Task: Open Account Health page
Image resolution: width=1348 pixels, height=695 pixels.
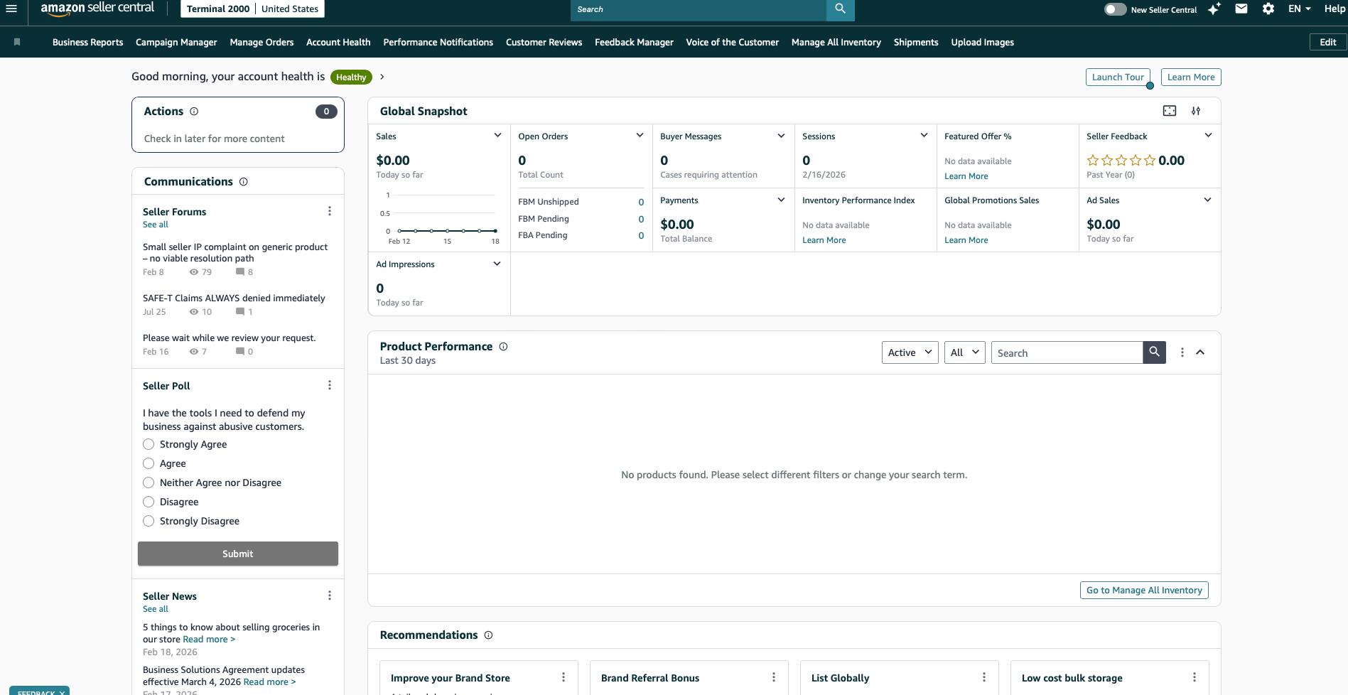Action: pyautogui.click(x=338, y=42)
